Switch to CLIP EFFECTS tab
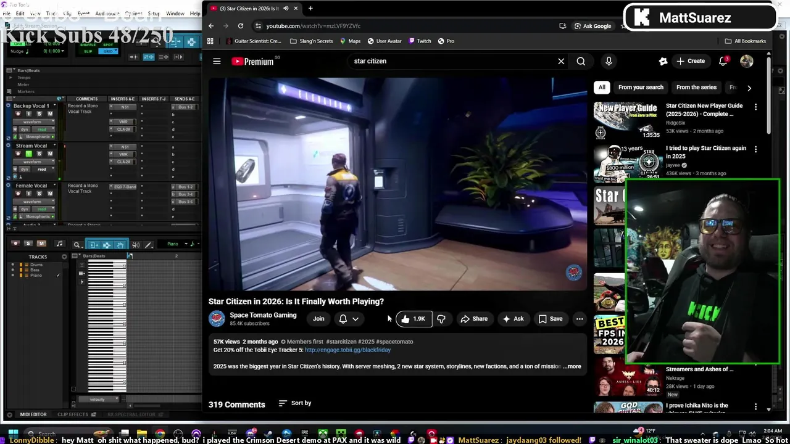 tap(73, 414)
